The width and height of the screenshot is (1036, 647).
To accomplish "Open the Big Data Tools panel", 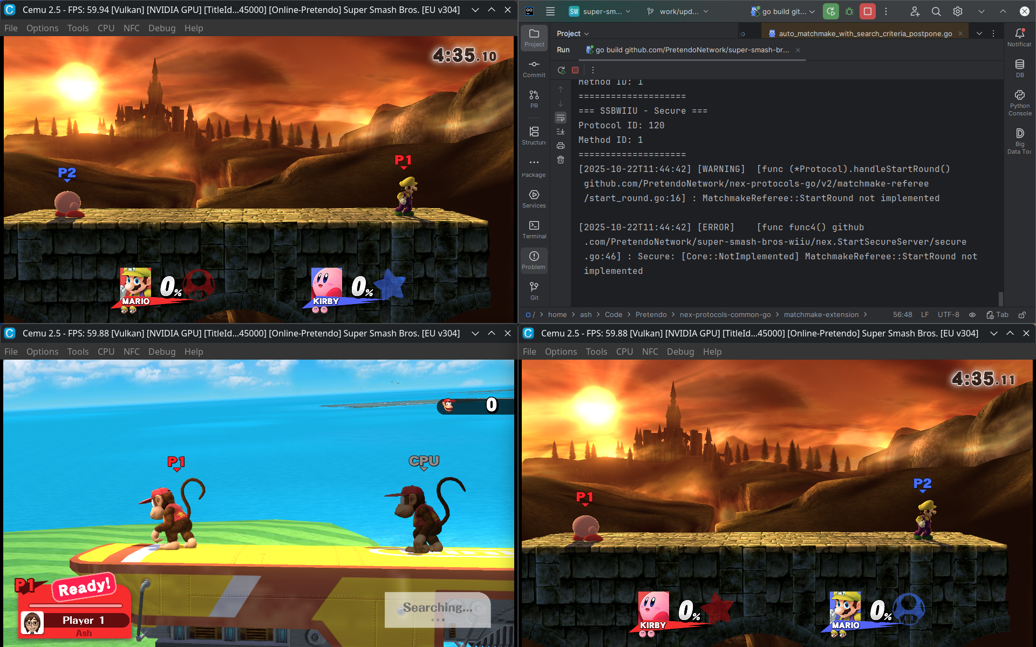I will [1020, 141].
